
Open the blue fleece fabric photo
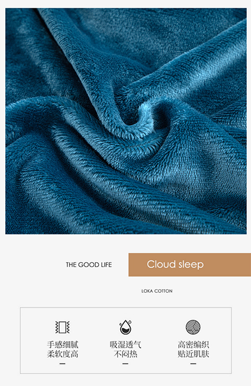coord(126,121)
